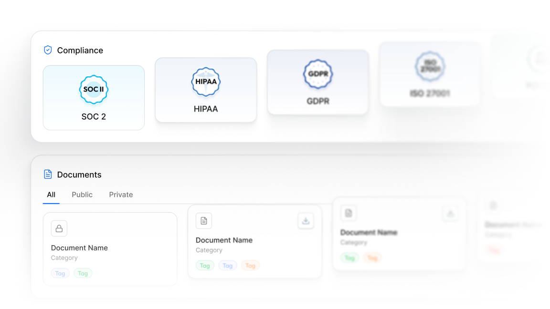Open the HIPAA compliance card label
The height and width of the screenshot is (309, 550).
click(206, 109)
